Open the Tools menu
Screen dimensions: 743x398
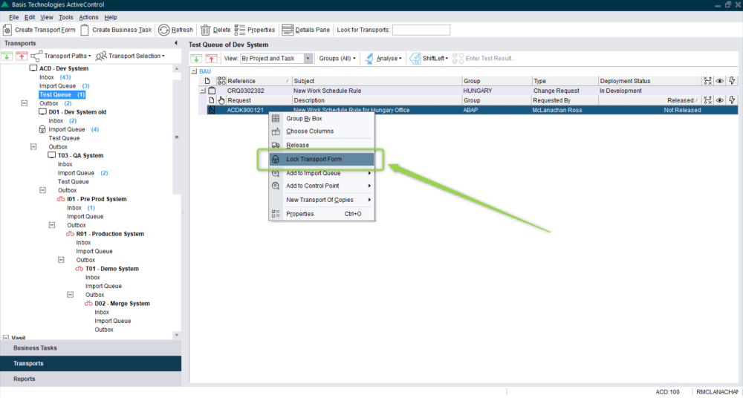point(66,17)
